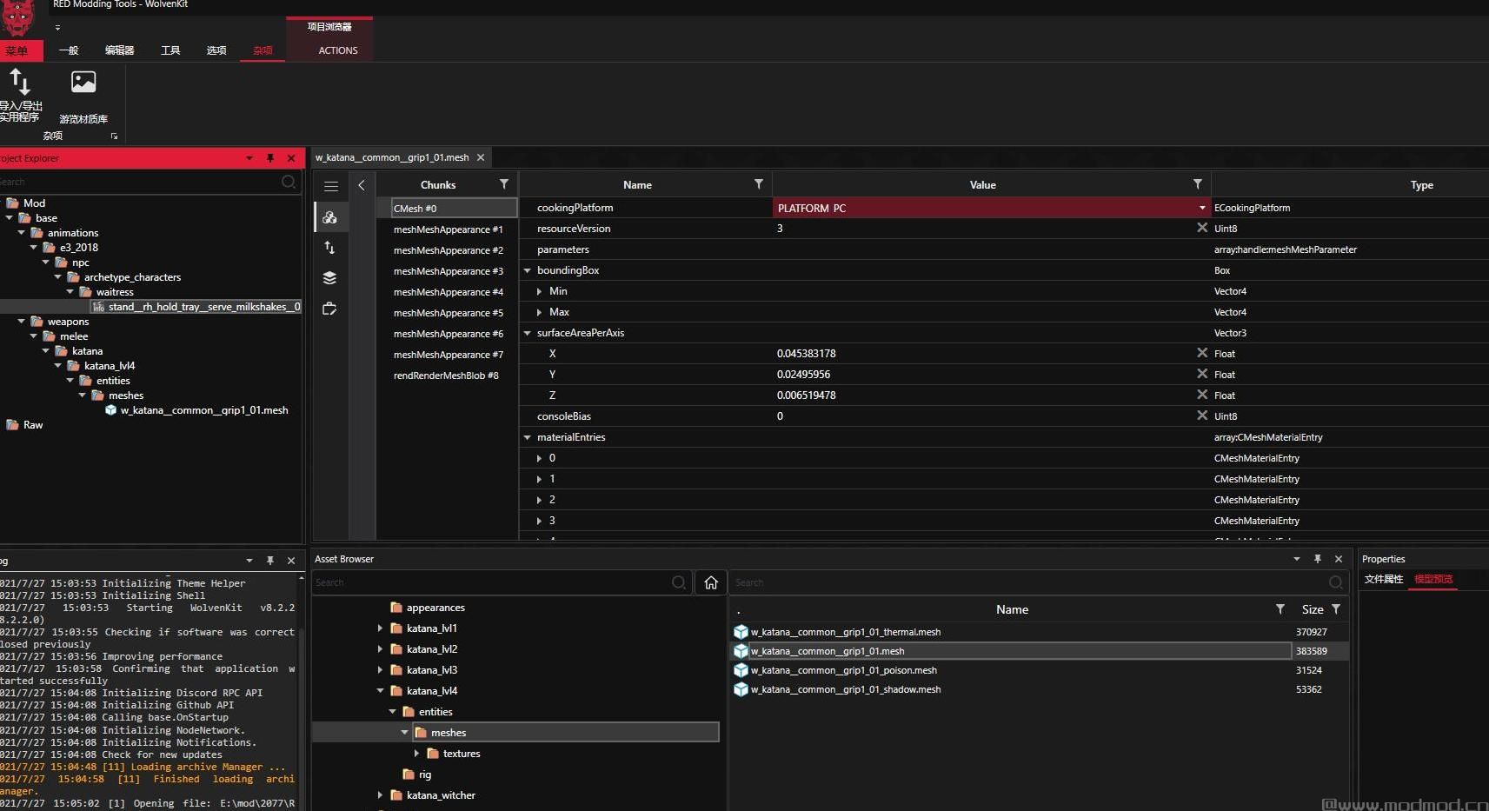
Task: Expand the 杂项 ribbon group launcher
Action: click(114, 136)
